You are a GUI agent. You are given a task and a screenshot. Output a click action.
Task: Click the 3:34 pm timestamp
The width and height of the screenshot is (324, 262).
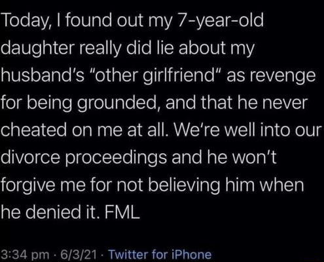click(x=25, y=255)
